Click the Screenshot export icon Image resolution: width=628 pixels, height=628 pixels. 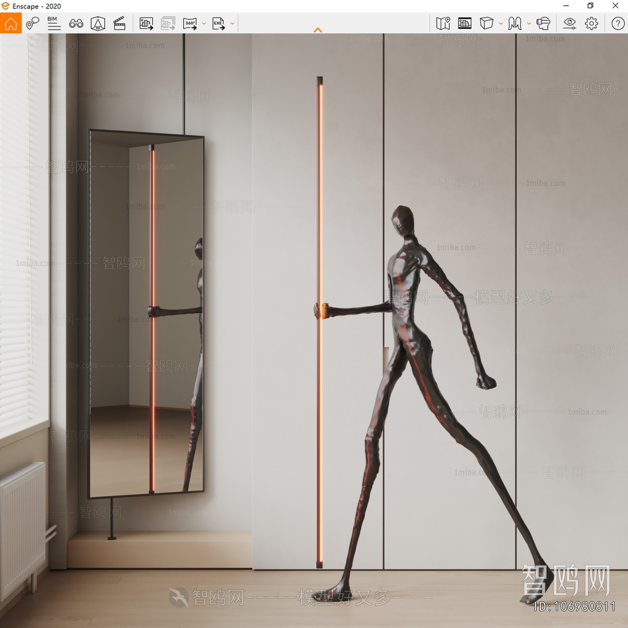pyautogui.click(x=146, y=24)
